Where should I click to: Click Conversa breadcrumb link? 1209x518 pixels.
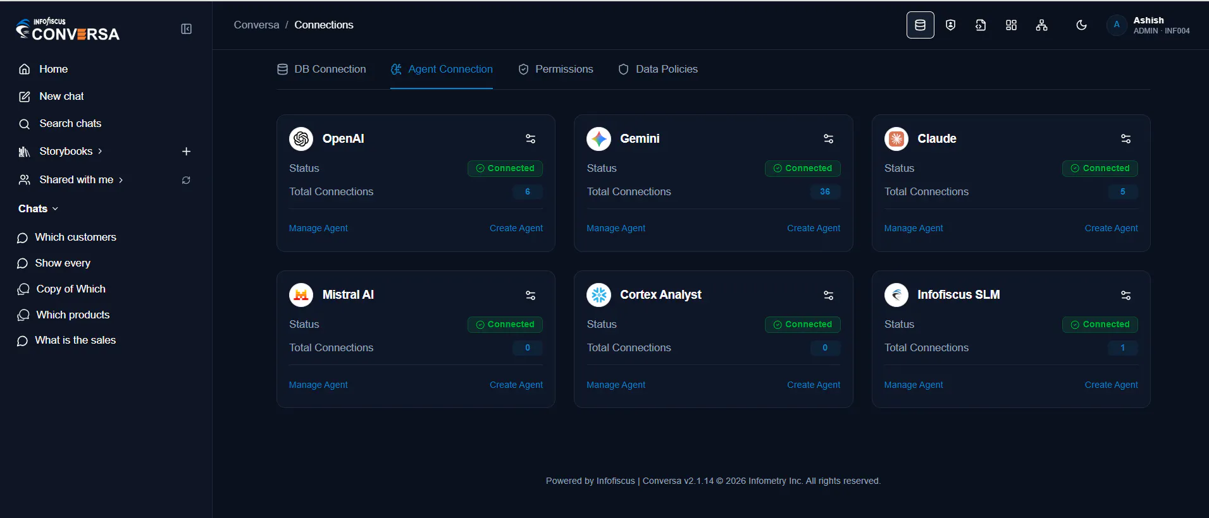(256, 25)
